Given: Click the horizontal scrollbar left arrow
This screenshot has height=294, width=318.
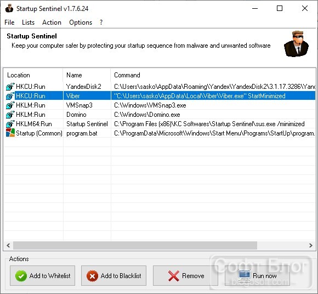Looking at the screenshot, I should 8,246.
